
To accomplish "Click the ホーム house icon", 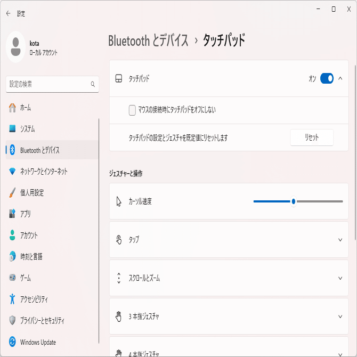I will pyautogui.click(x=13, y=108).
